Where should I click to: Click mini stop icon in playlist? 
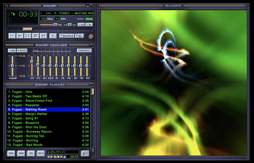[x=58, y=157]
